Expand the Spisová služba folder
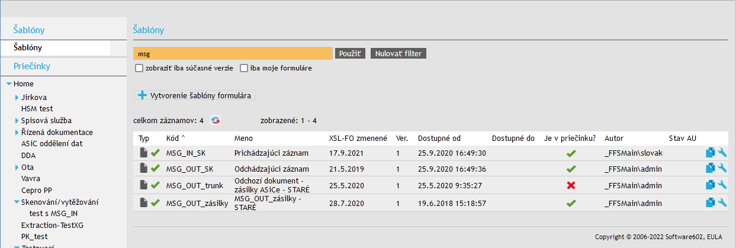The image size is (736, 248). point(17,120)
